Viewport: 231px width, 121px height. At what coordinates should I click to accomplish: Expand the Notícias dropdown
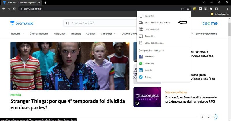point(18,33)
